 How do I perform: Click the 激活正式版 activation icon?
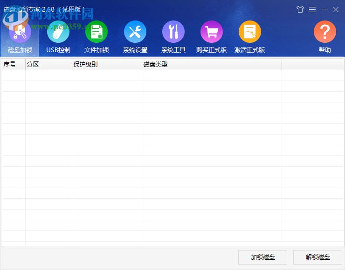pos(250,32)
